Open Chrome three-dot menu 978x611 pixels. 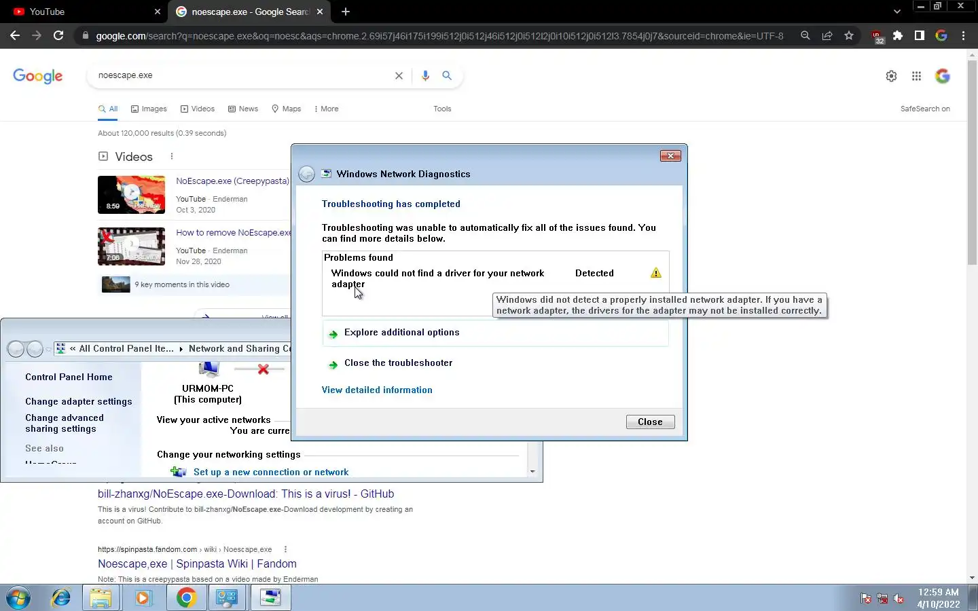963,35
